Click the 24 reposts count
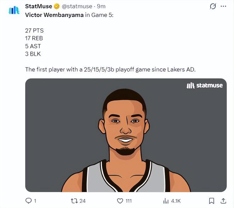234x208 pixels. click(x=82, y=201)
